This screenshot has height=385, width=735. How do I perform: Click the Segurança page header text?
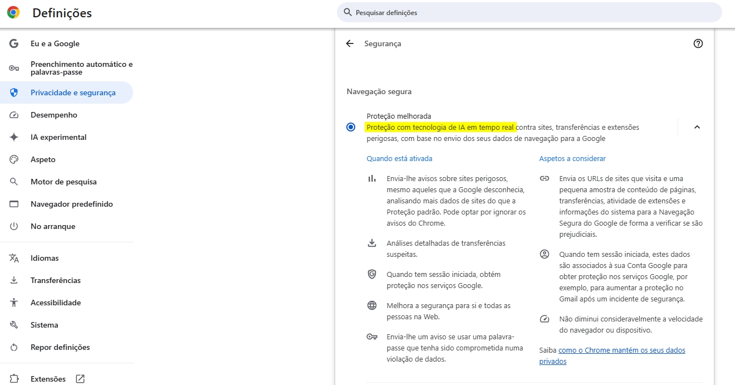(383, 43)
